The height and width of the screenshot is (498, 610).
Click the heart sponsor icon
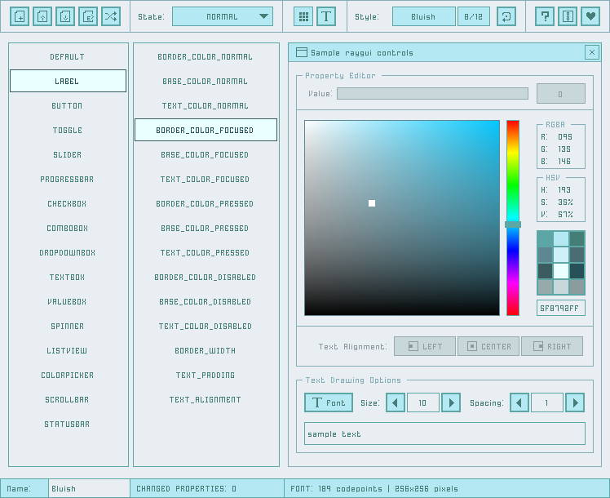(x=590, y=16)
